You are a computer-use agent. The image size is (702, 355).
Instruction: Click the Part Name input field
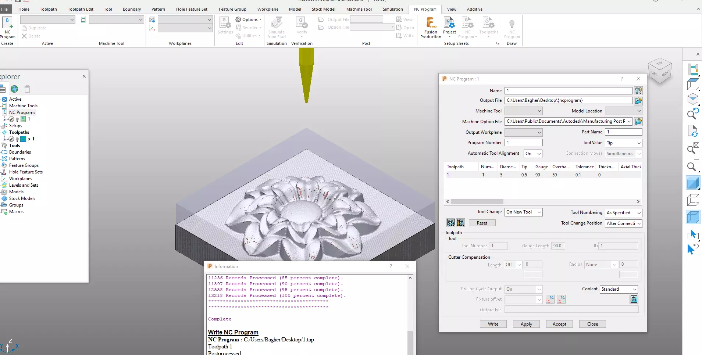point(623,132)
